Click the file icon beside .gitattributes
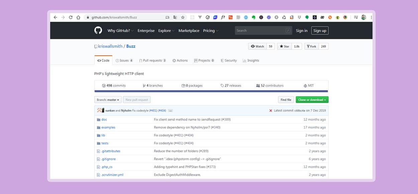The width and height of the screenshot is (418, 194). pyautogui.click(x=98, y=151)
